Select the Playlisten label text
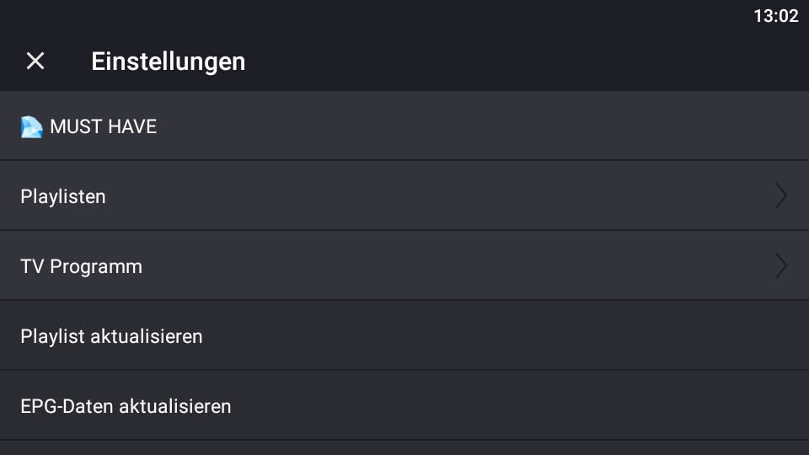809x455 pixels. coord(63,196)
